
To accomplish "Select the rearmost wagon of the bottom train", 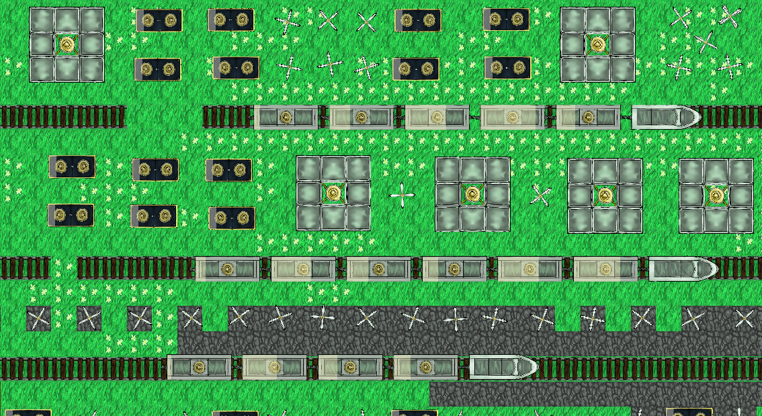I will point(200,368).
